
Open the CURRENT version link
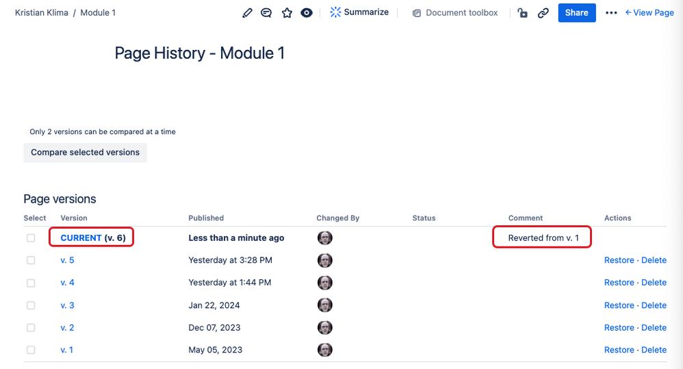pos(81,238)
